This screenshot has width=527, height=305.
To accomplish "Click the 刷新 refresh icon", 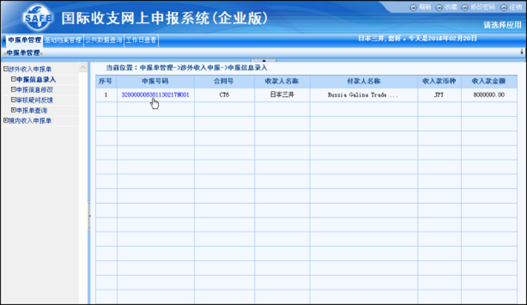I will coord(413,7).
